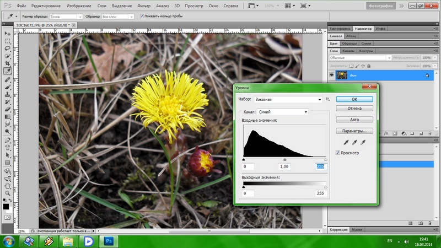The height and width of the screenshot is (248, 441).
Task: Click the Photoshop icon in the Windows taskbar
Action: point(109,241)
